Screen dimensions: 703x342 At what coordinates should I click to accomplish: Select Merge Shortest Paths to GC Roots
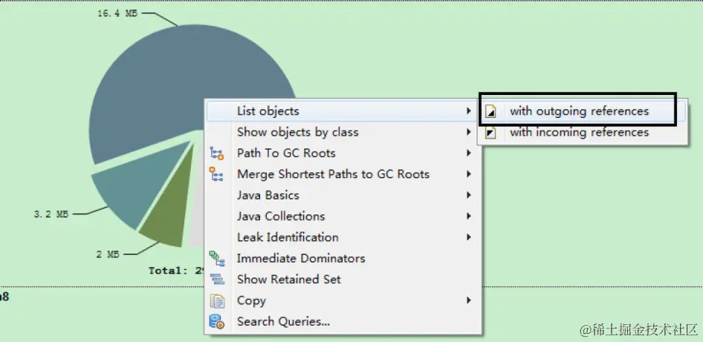click(341, 174)
